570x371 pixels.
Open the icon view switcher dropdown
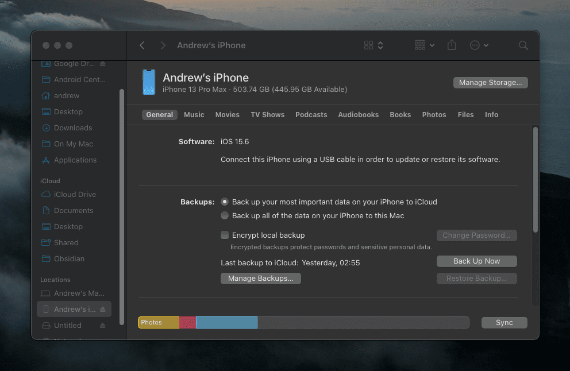click(373, 45)
